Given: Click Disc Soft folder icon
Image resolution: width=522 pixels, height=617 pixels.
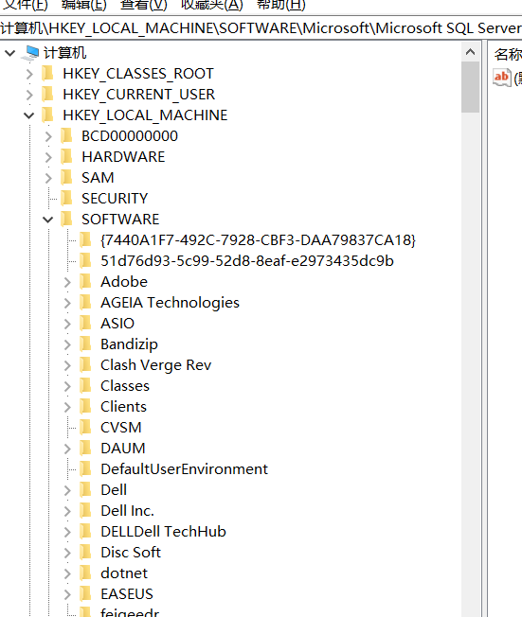Looking at the screenshot, I should [85, 553].
